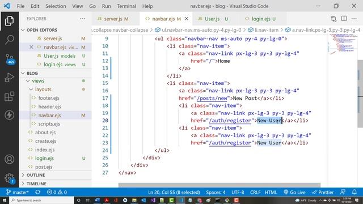Click the Ln 20, Col 55 position indicator

(174, 192)
